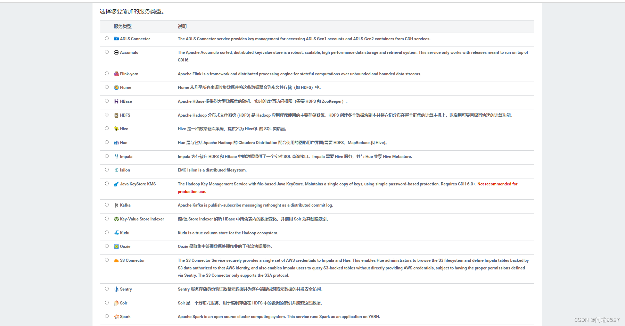The image size is (625, 326).
Task: Click the Hive bee icon
Action: click(x=116, y=129)
